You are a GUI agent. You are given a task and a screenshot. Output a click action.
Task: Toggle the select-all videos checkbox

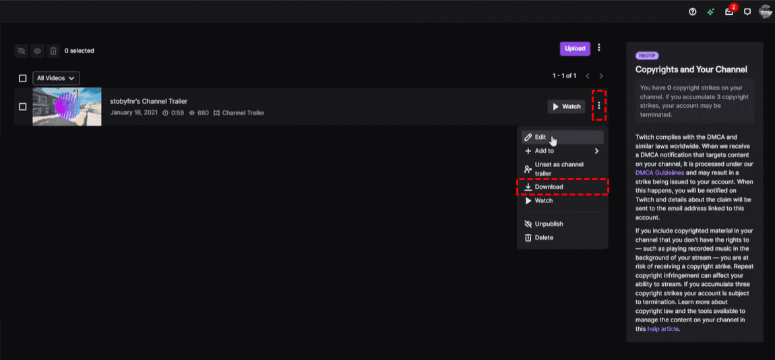(23, 78)
